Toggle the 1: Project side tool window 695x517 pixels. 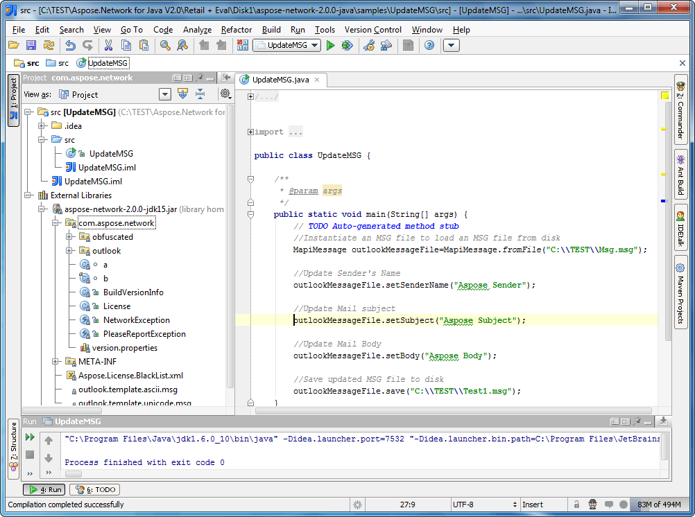14,100
